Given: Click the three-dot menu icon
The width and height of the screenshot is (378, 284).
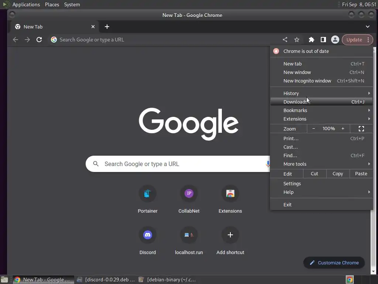Looking at the screenshot, I should tap(368, 40).
